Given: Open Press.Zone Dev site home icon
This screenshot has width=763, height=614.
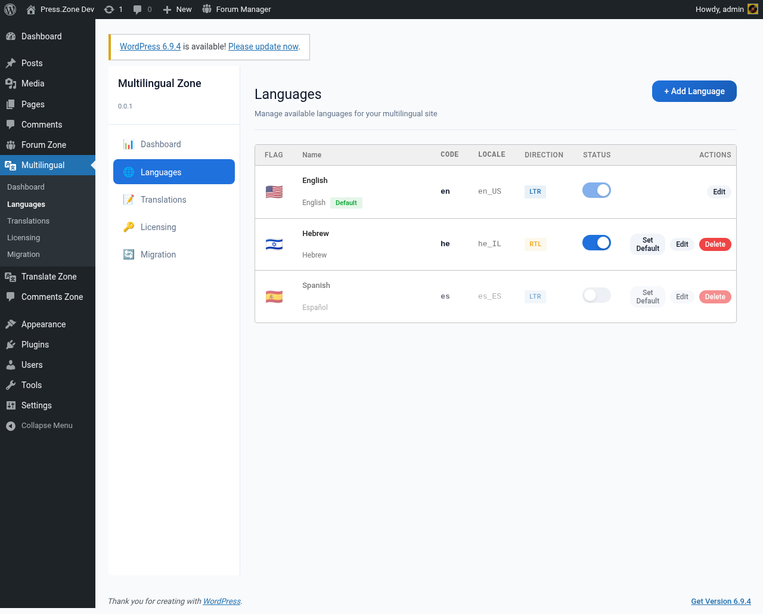Looking at the screenshot, I should click(x=31, y=10).
